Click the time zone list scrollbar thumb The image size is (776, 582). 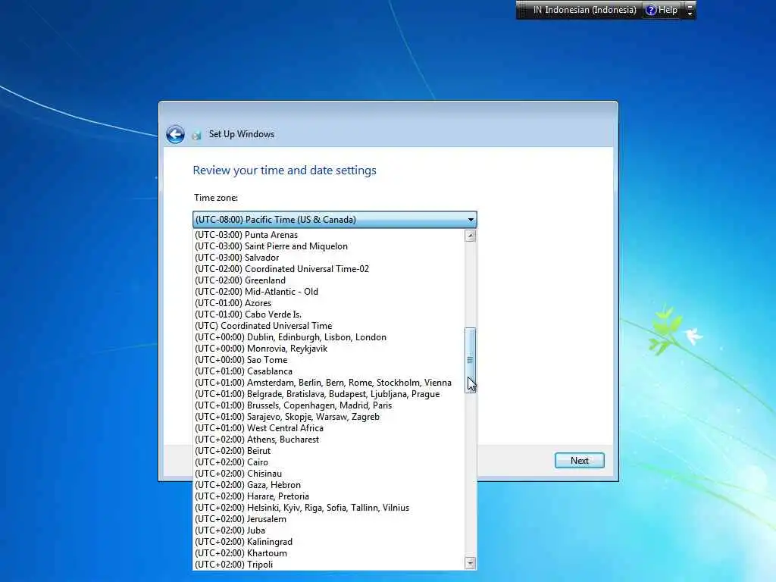(x=470, y=360)
